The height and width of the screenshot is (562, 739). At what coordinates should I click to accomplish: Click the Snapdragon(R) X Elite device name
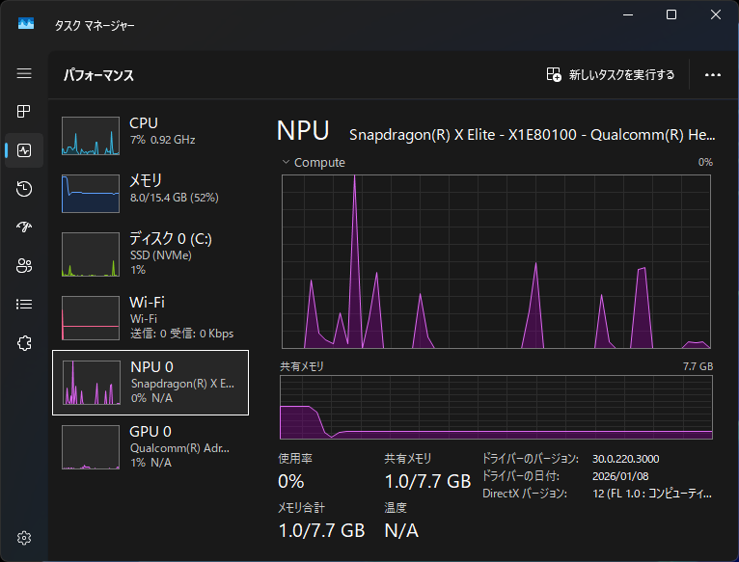click(x=533, y=135)
